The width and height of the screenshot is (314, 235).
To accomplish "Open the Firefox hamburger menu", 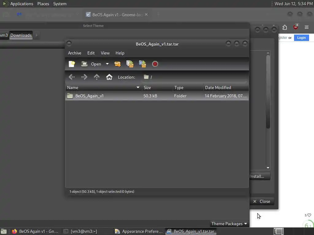I will pyautogui.click(x=307, y=27).
